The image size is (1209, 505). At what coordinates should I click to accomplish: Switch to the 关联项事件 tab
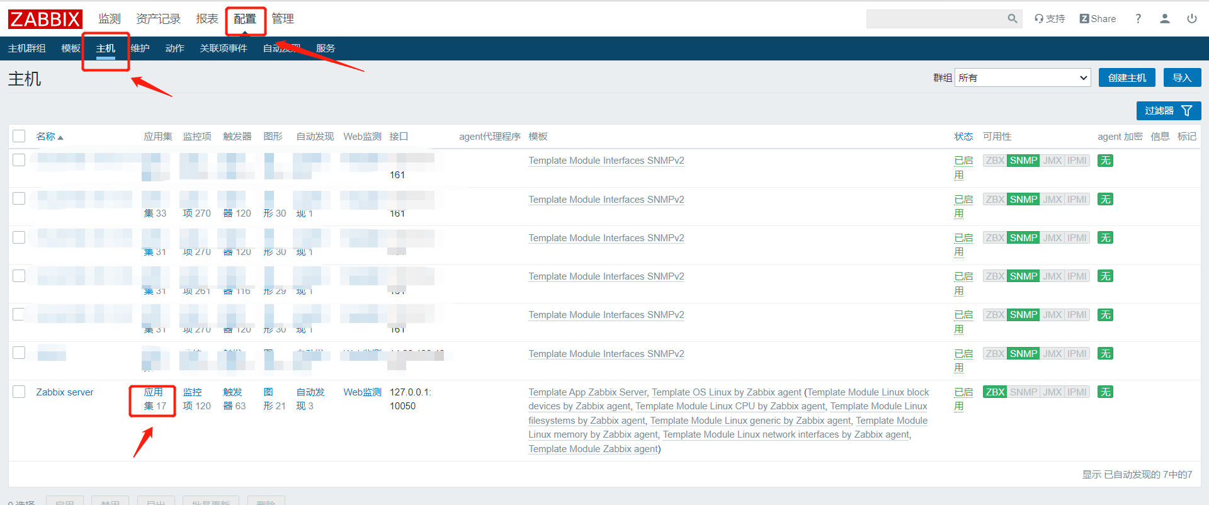tap(224, 48)
